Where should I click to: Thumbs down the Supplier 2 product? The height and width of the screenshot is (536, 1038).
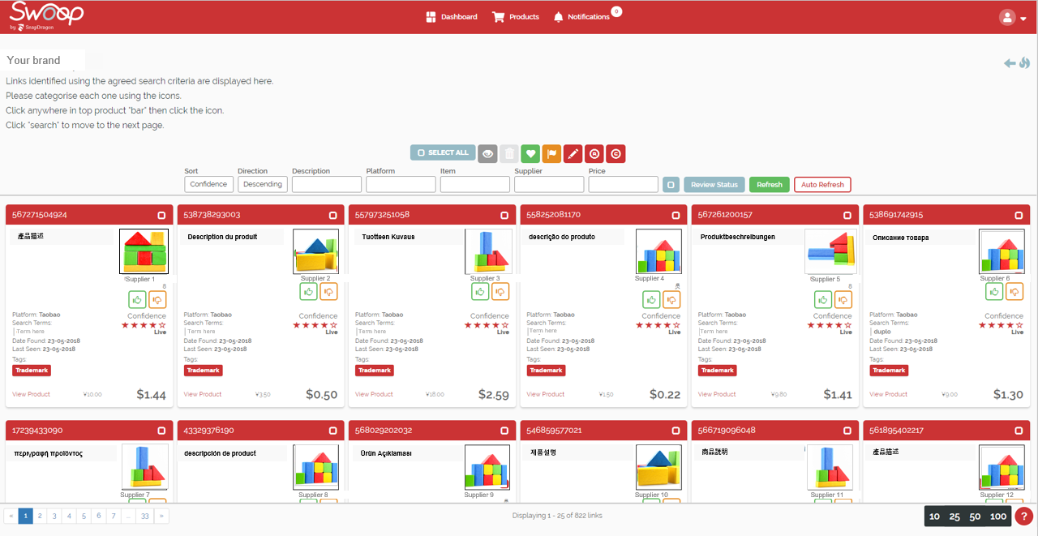[328, 291]
